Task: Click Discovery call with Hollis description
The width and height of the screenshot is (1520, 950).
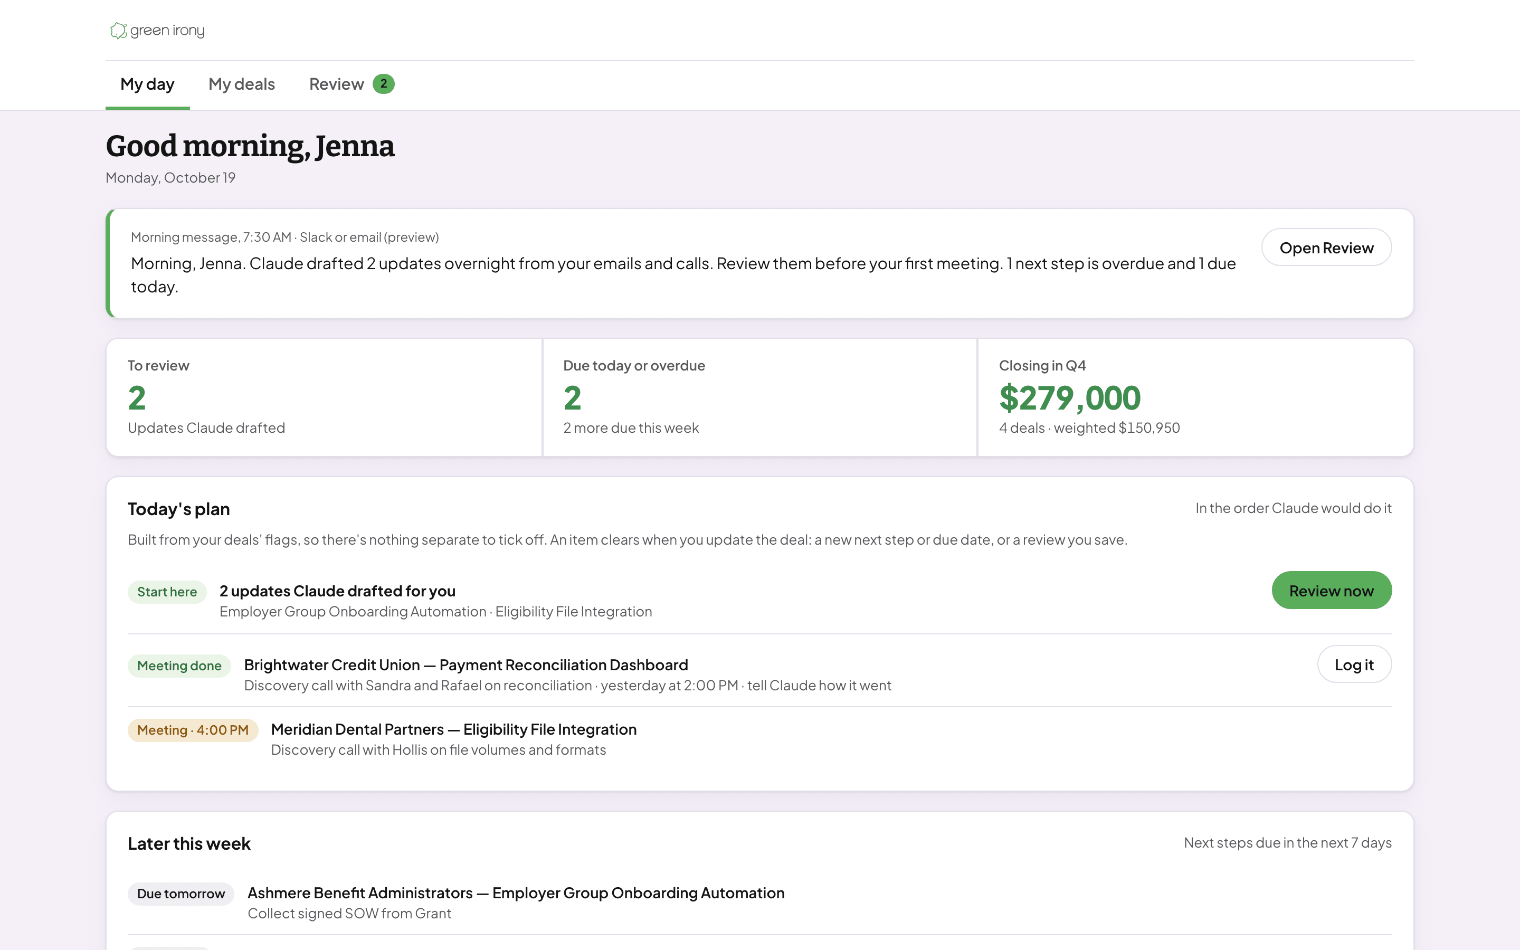Action: [439, 750]
